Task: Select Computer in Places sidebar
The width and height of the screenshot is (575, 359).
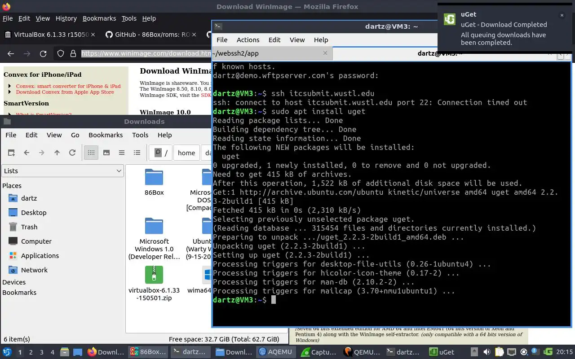Action: (36, 241)
